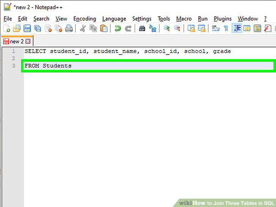This screenshot has height=207, width=276.
Task: Open the Plugins menu
Action: pyautogui.click(x=223, y=19)
